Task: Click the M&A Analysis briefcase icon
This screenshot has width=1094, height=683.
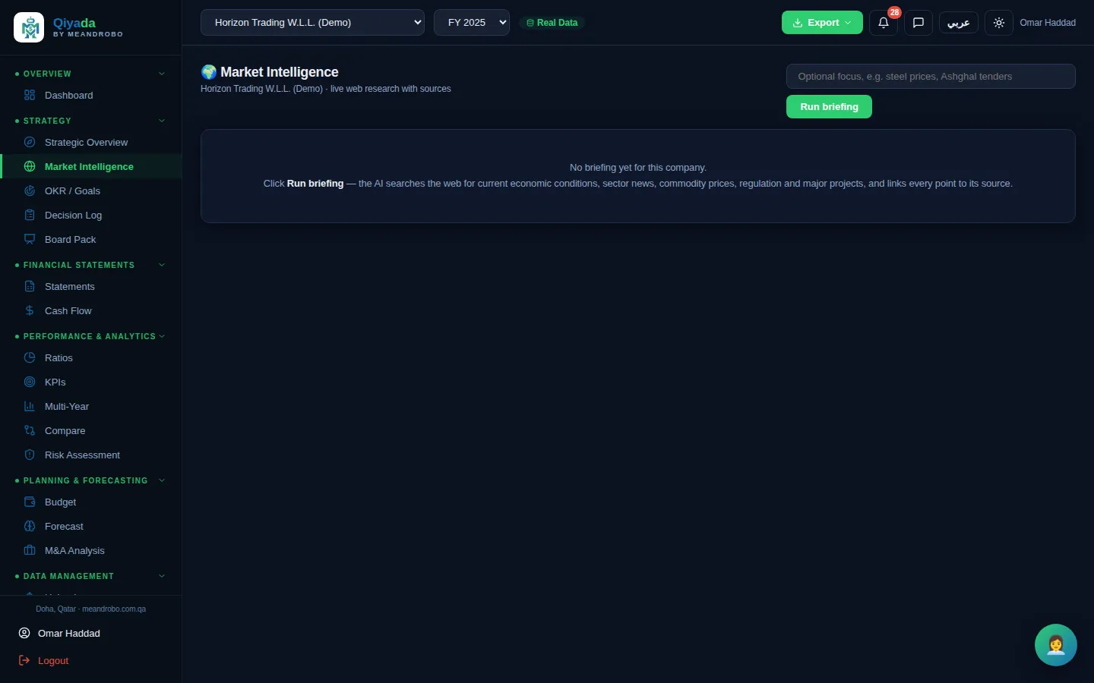Action: click(30, 550)
